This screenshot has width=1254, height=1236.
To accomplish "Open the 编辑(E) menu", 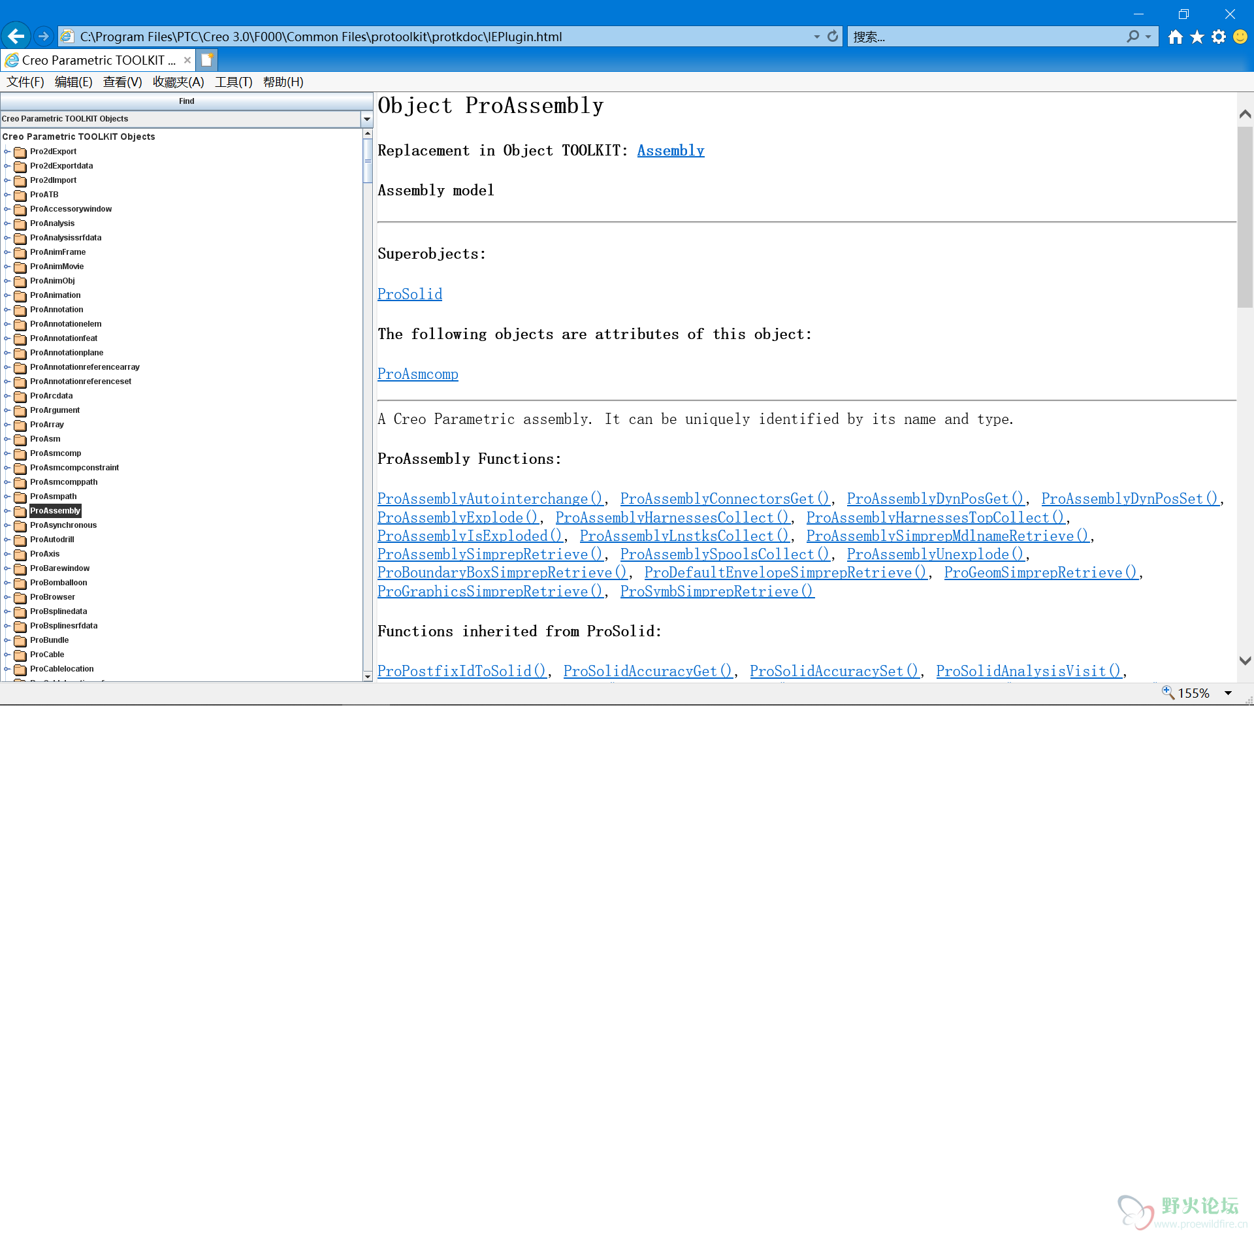I will pos(73,82).
